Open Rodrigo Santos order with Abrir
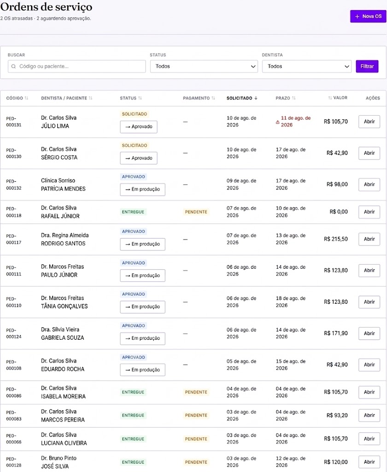 (369, 239)
